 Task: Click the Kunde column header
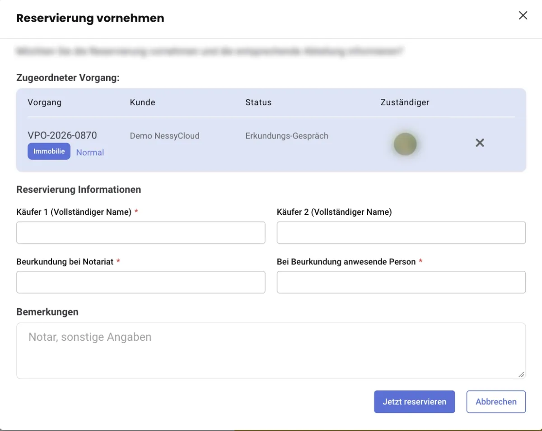142,102
